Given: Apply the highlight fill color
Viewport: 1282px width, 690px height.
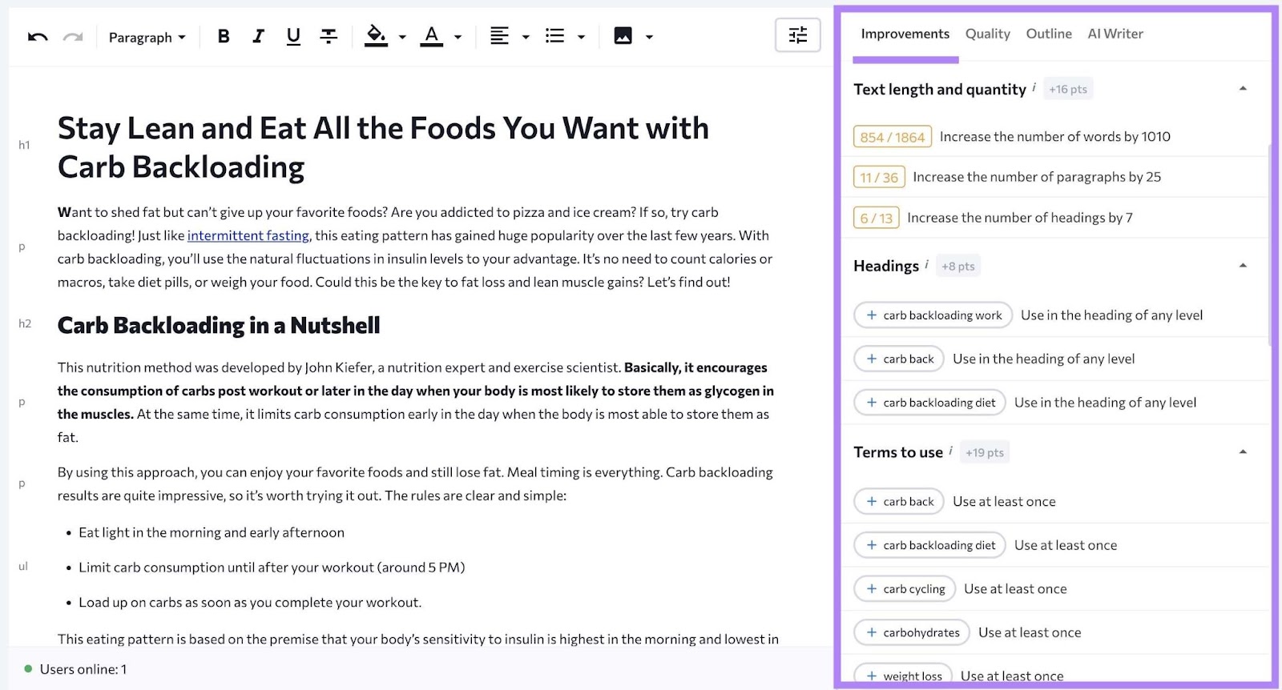Looking at the screenshot, I should 376,36.
